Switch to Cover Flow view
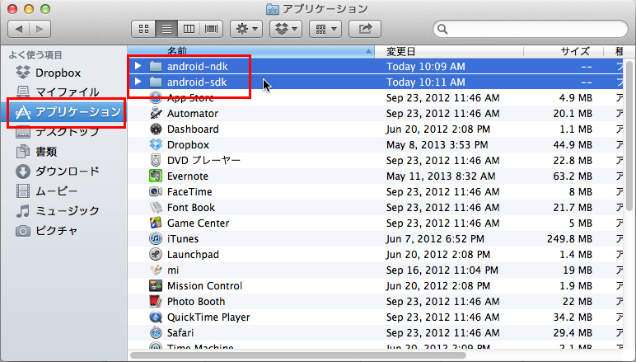This screenshot has width=636, height=362. pyautogui.click(x=212, y=29)
